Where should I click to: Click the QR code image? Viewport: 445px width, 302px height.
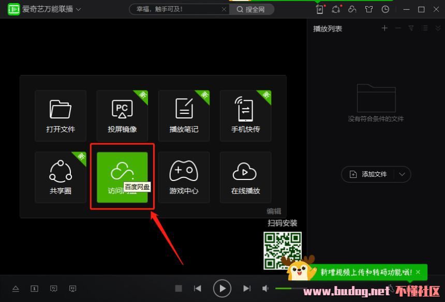[x=282, y=250]
